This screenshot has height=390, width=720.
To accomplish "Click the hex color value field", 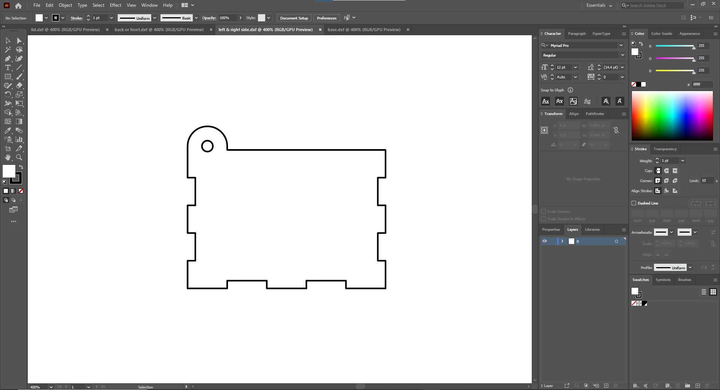I will (702, 84).
